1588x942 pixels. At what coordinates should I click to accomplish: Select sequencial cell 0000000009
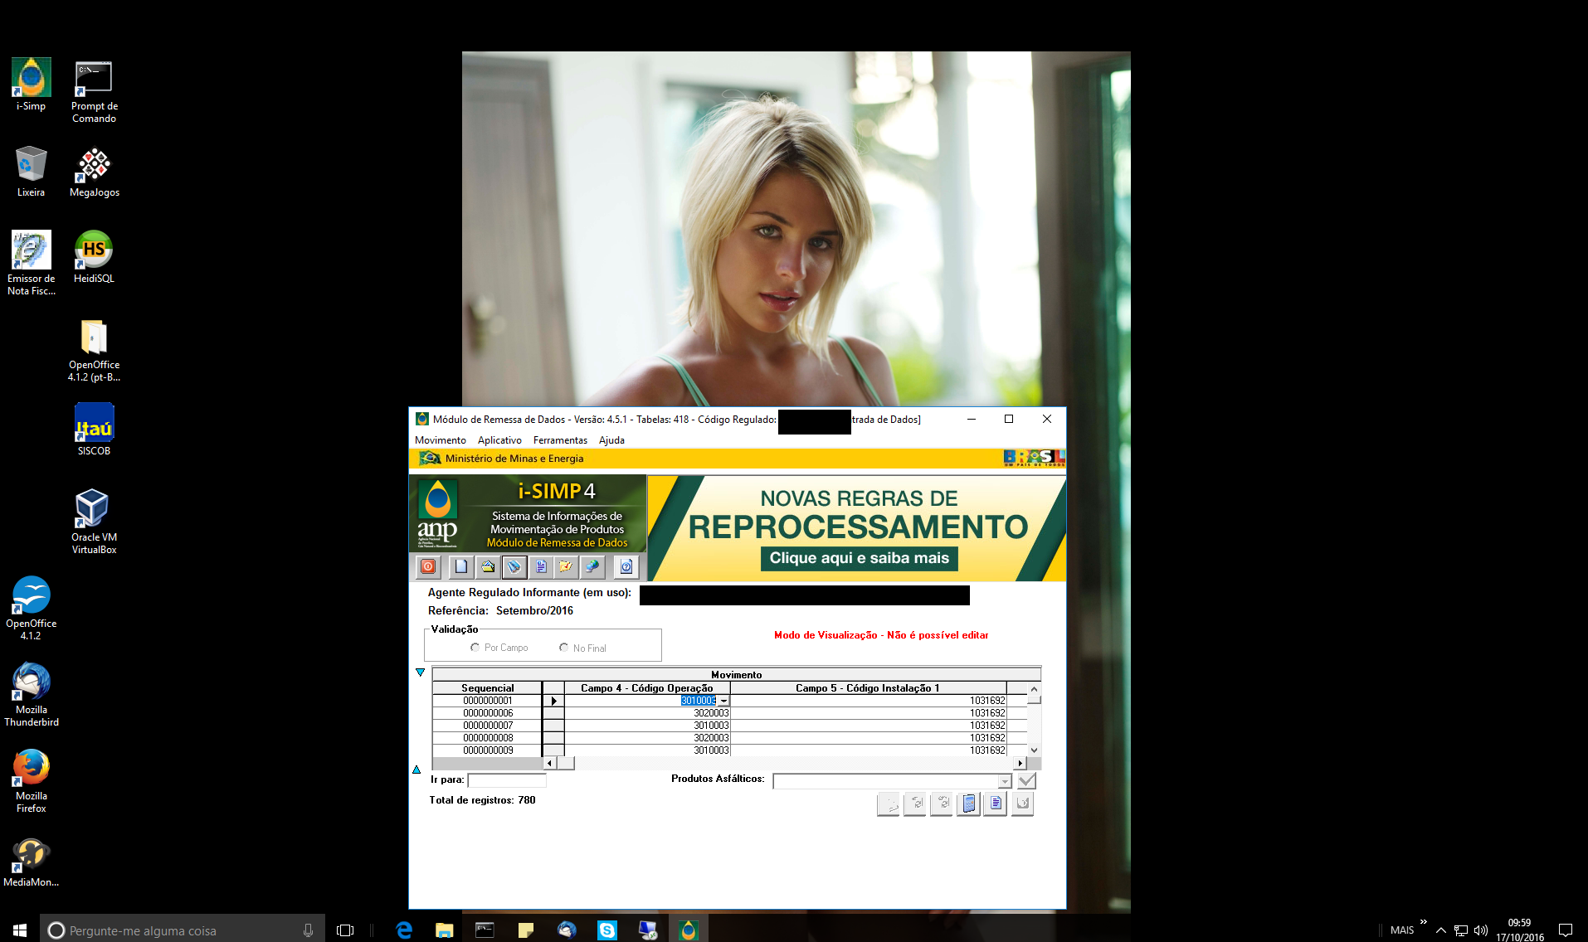[487, 750]
